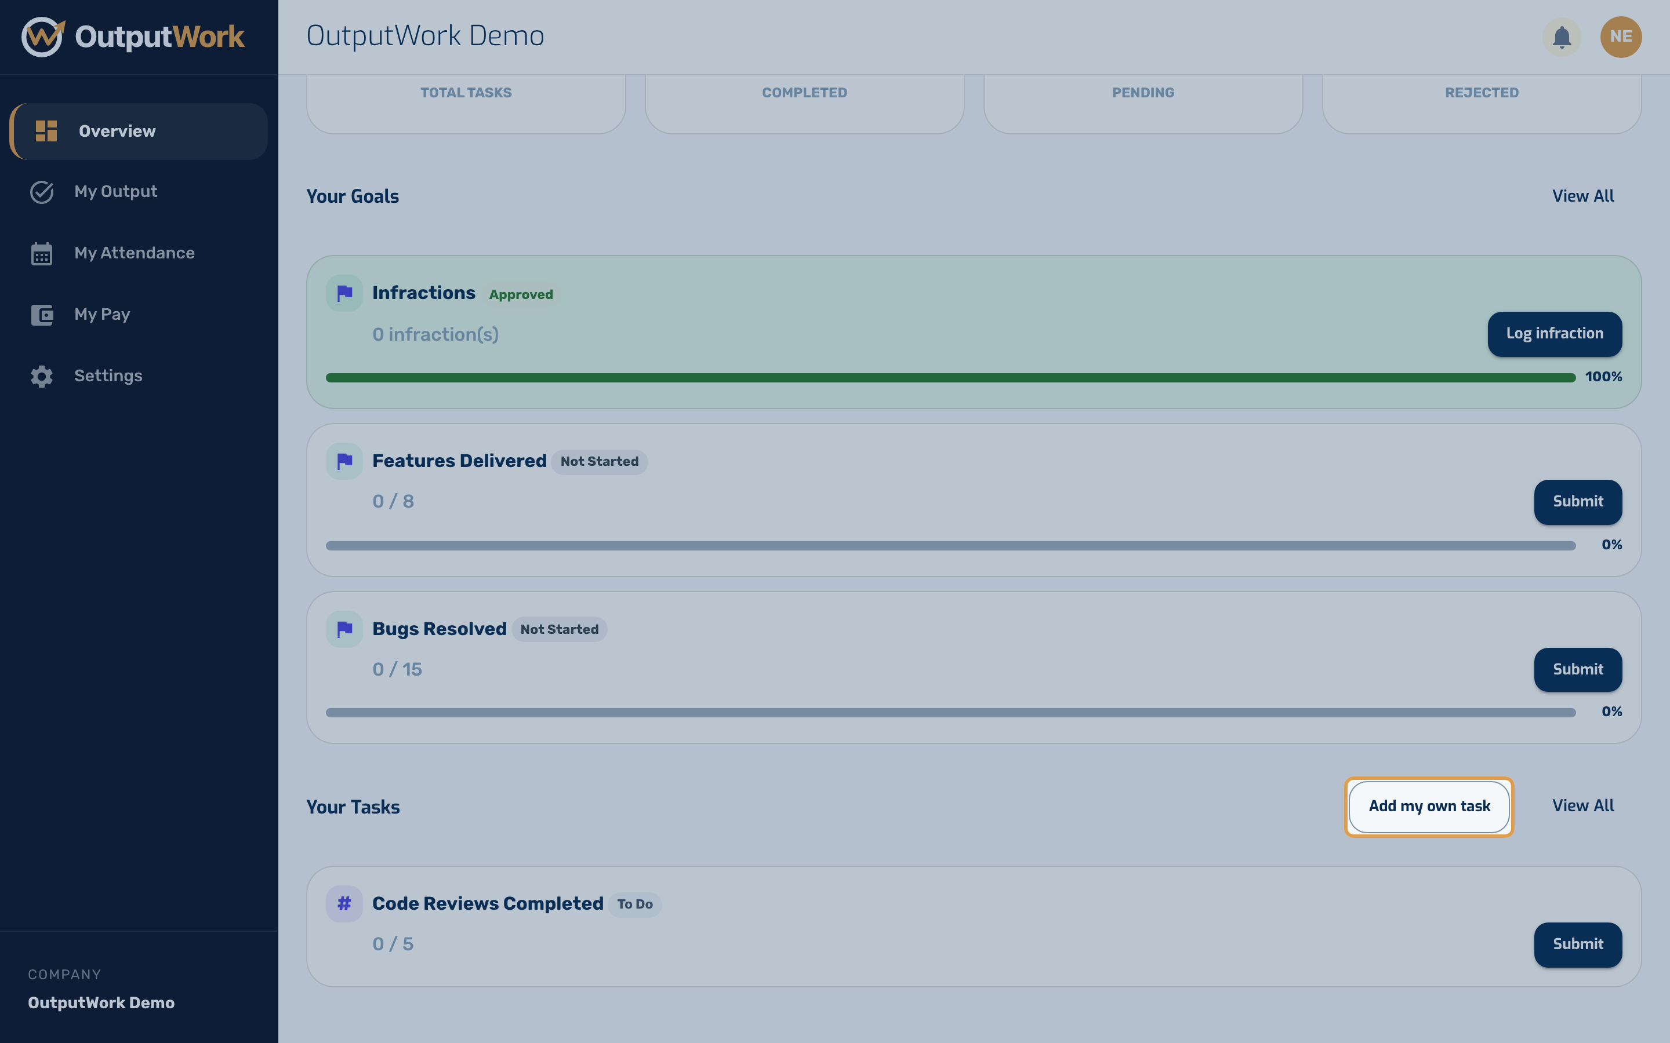The image size is (1670, 1043).
Task: Submit progress for Code Reviews Completed
Action: (x=1578, y=944)
